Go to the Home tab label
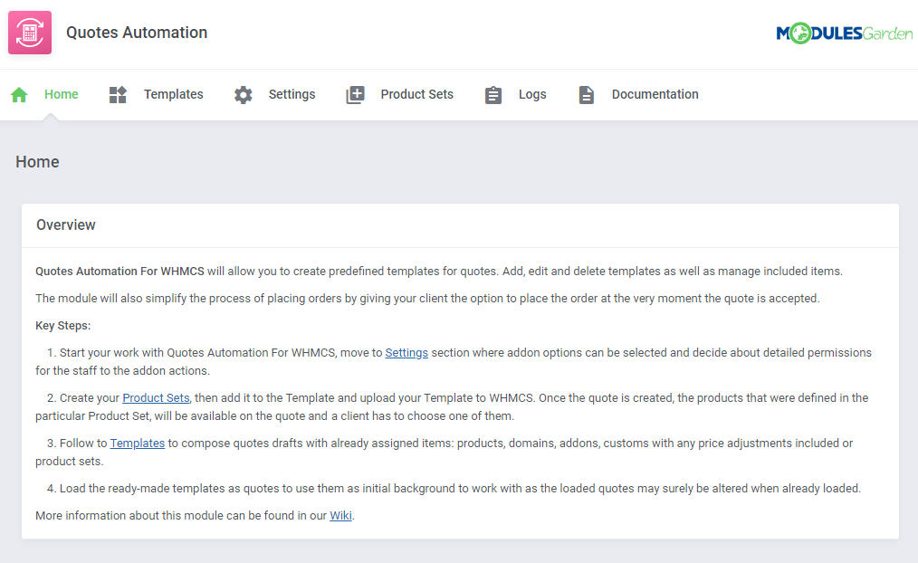 62,94
